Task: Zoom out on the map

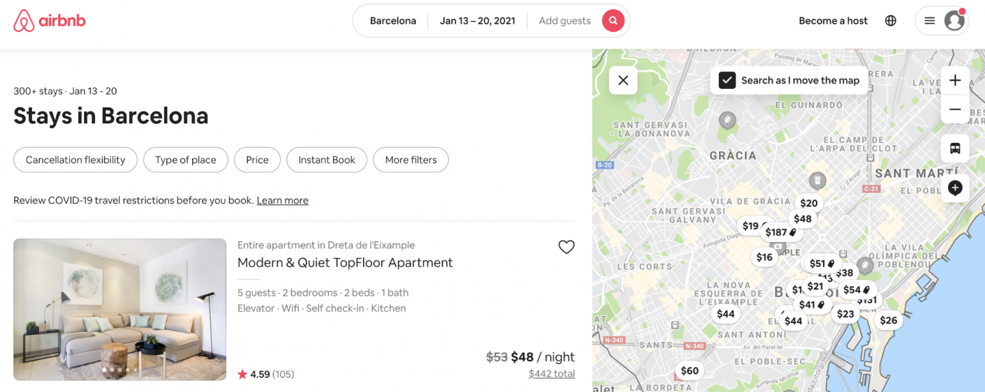Action: [955, 109]
